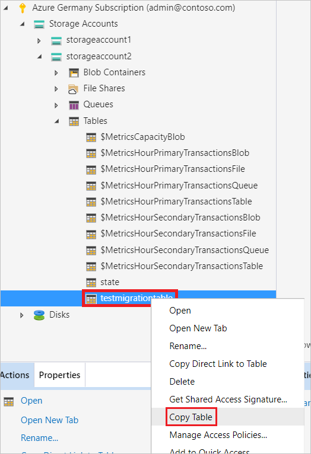
Task: Switch to the Properties tab
Action: click(x=60, y=375)
